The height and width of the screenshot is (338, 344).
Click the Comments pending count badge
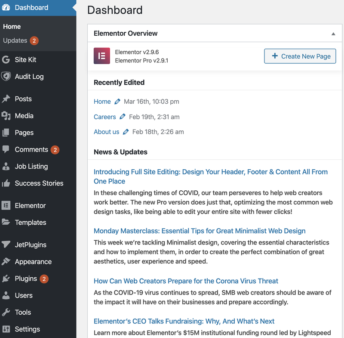coord(55,150)
